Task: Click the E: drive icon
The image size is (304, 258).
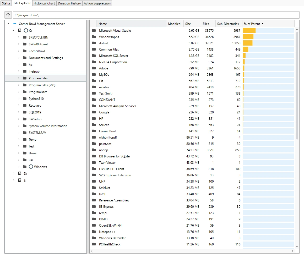Action: [x=20, y=180]
